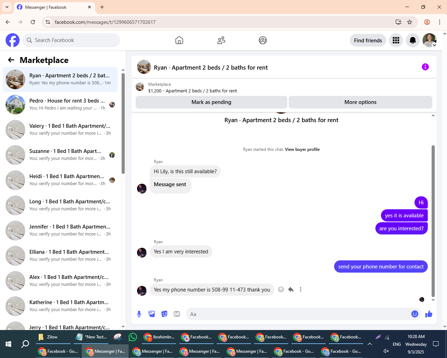Open the Long 1 Bed 1 Bath conversation
Viewport: 447px width, 358px height.
(60, 205)
